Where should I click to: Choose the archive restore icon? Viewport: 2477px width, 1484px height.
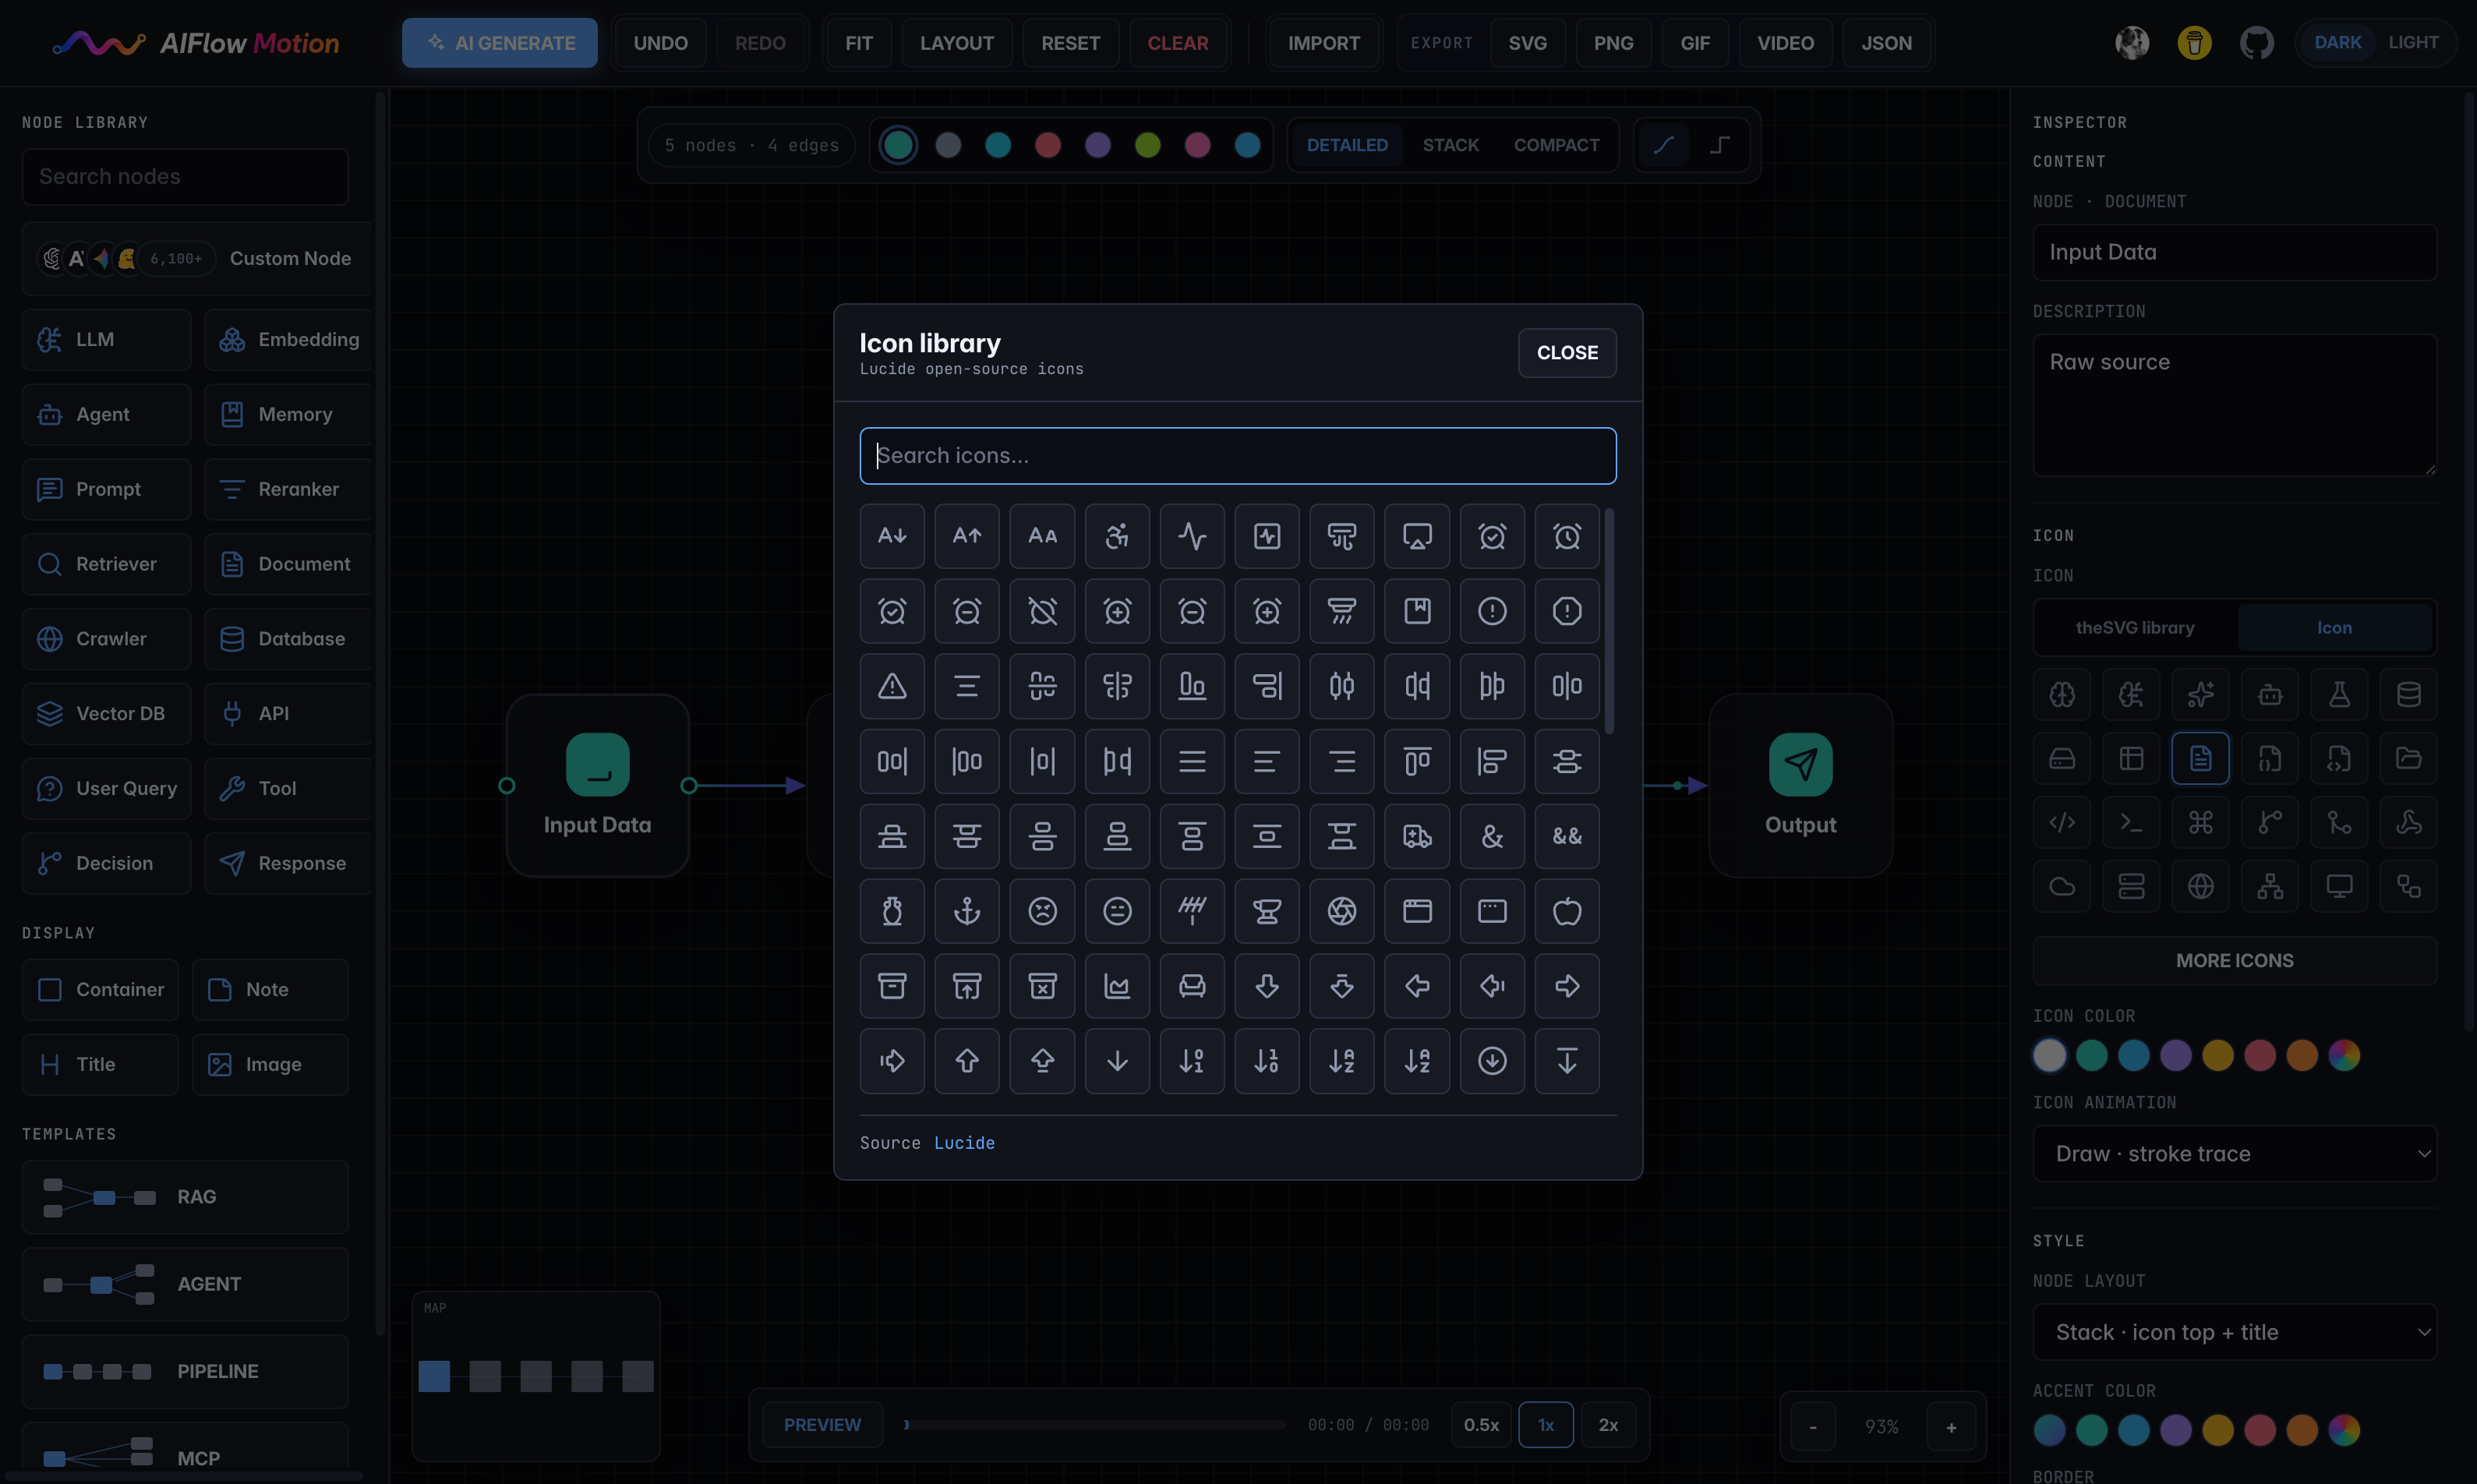pos(967,986)
